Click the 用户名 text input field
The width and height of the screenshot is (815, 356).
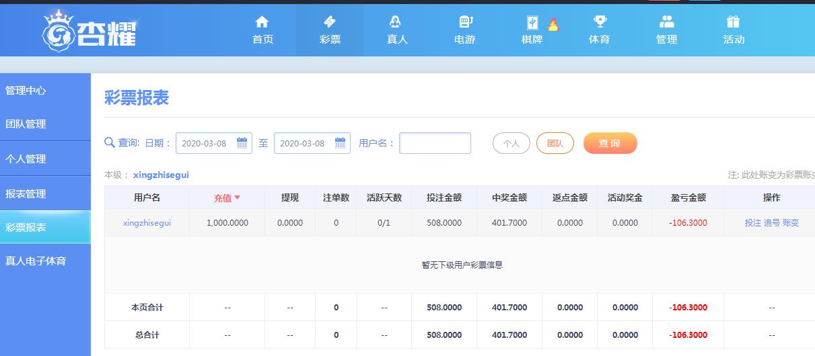pos(435,143)
